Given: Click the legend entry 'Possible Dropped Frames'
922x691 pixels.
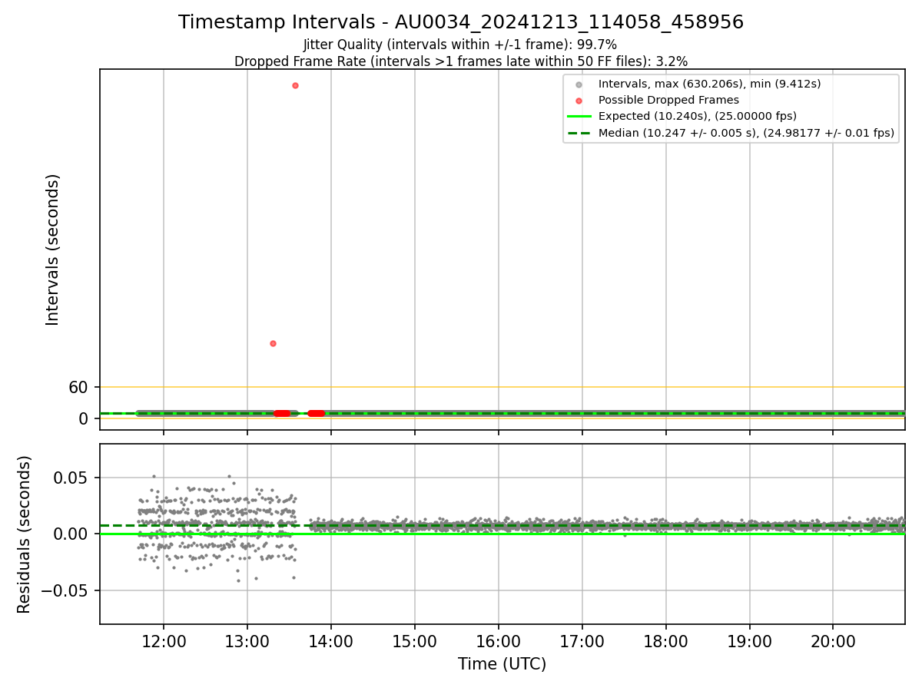Looking at the screenshot, I should click(x=668, y=100).
